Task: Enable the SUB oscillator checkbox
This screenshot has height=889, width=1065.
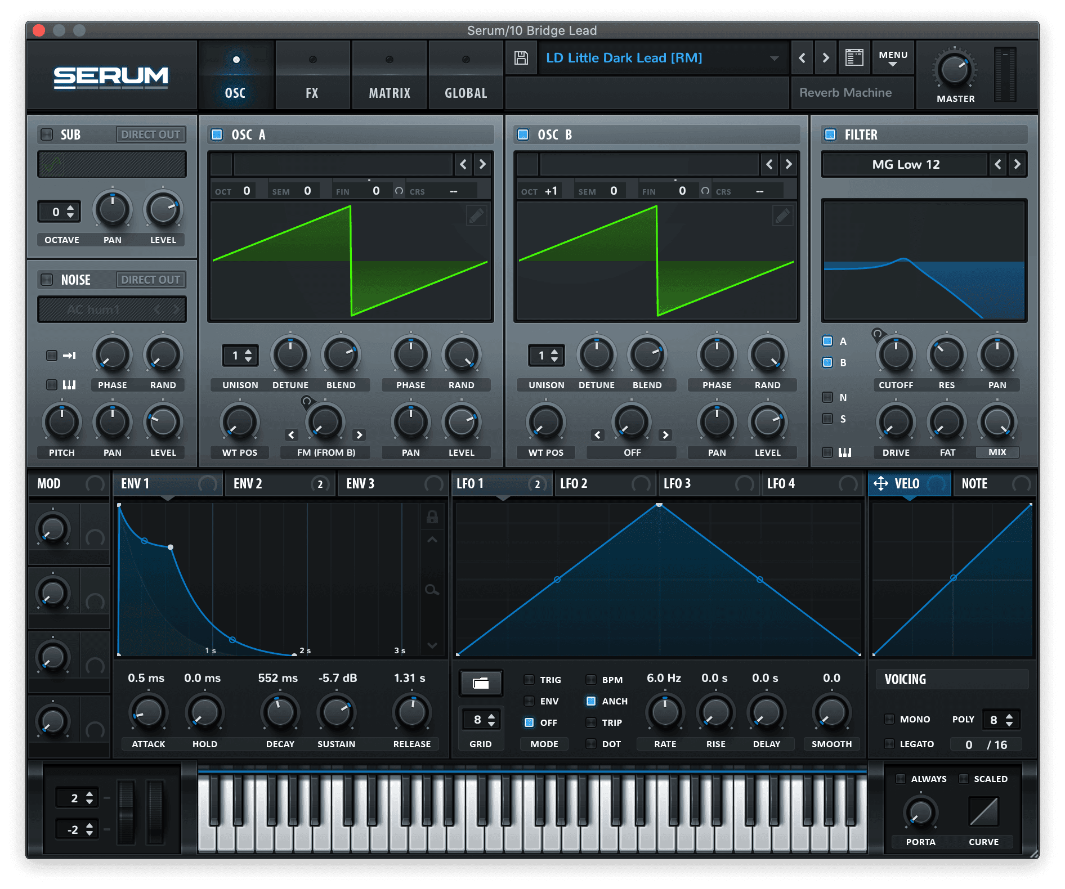Action: click(x=47, y=134)
